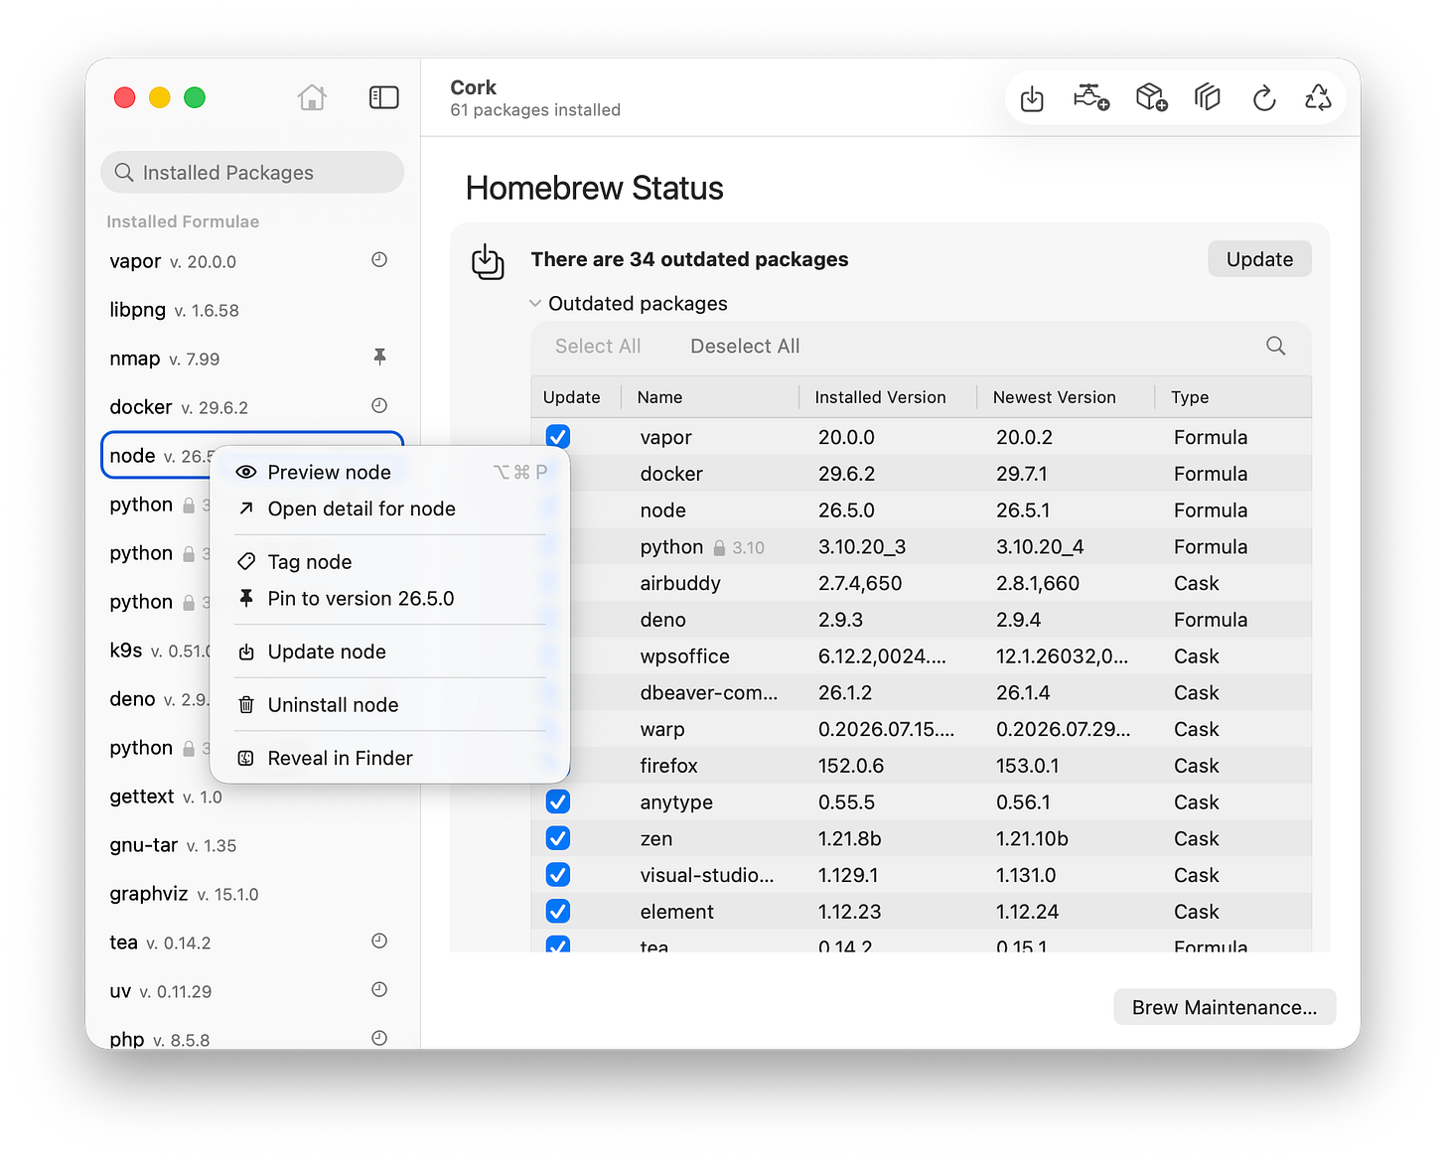Click the outdated clock icon beside vapor
The height and width of the screenshot is (1162, 1446).
click(x=379, y=260)
